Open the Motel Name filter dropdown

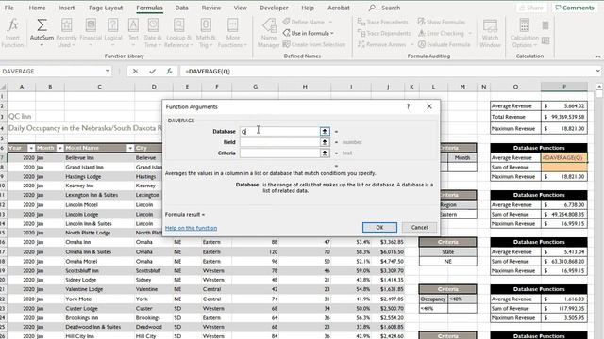(130, 148)
